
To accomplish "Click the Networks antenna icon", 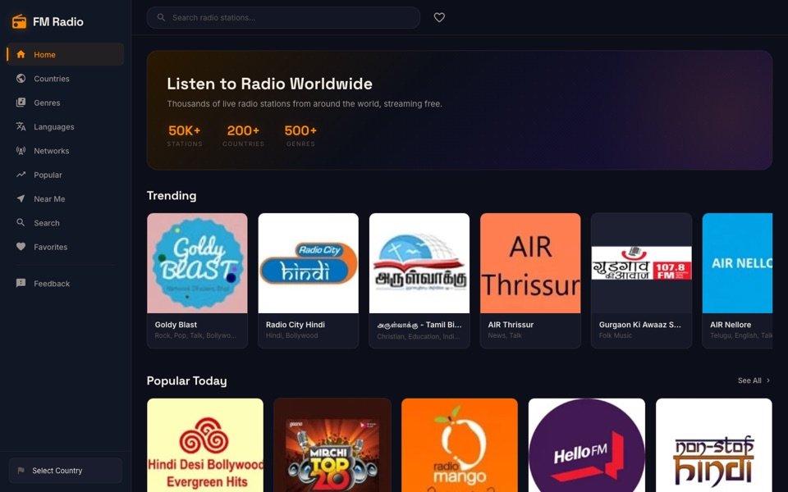I will point(21,151).
